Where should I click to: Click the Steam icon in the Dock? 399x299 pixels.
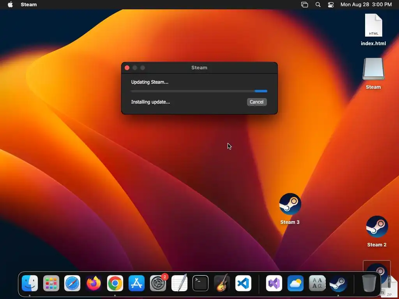coord(338,283)
